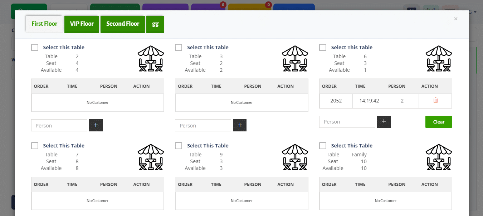Check Select This Table for Family table
This screenshot has height=216, width=483.
(323, 146)
